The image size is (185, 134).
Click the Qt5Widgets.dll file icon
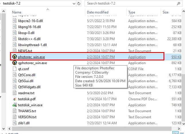click(15, 87)
